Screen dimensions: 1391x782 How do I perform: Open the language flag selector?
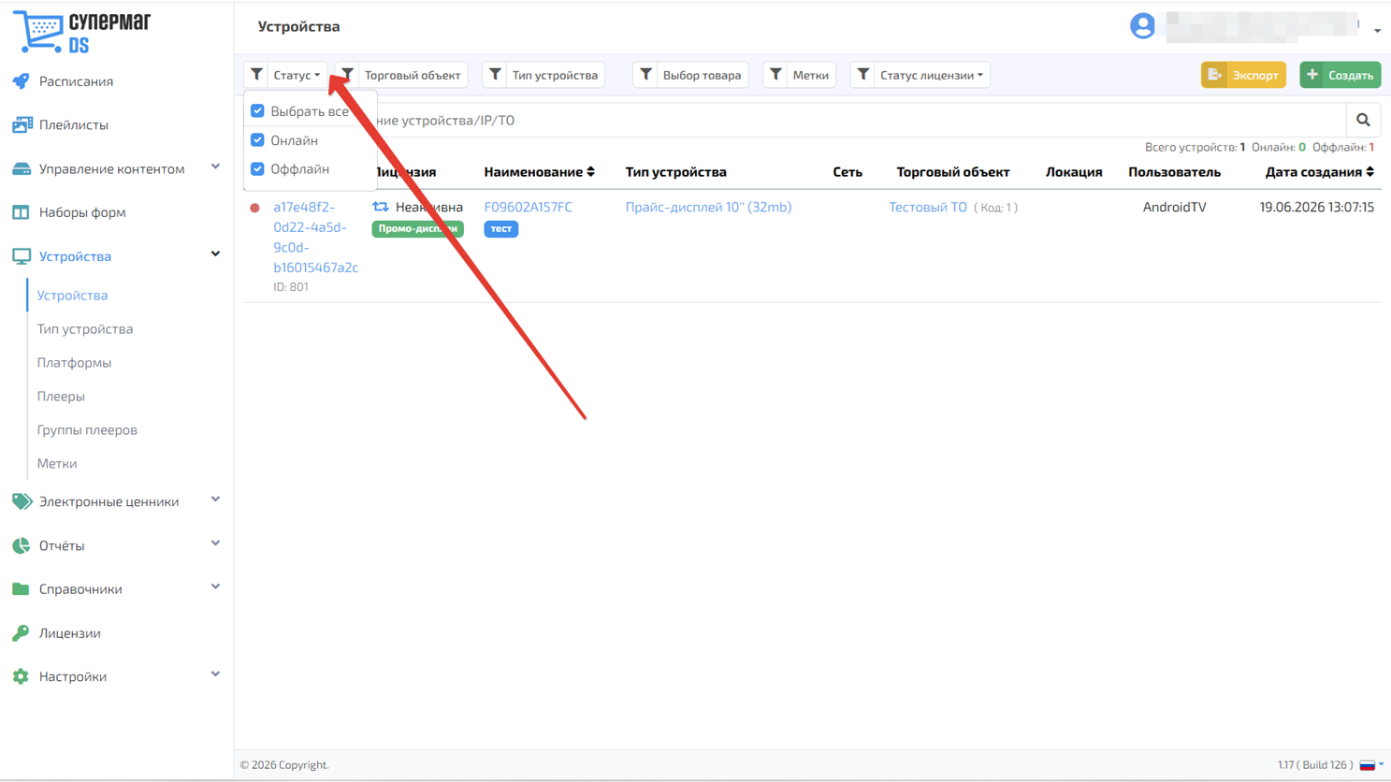(1371, 765)
